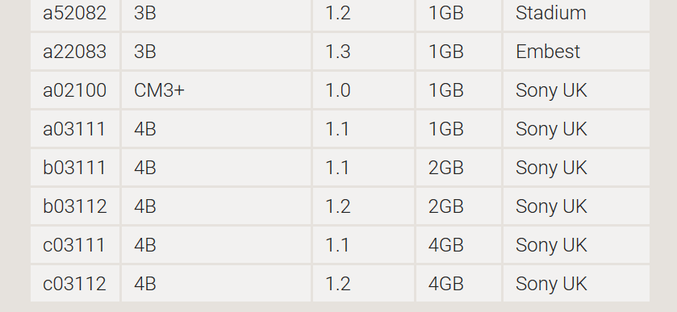Click the c03112 code cell
The image size is (677, 312).
tap(75, 284)
